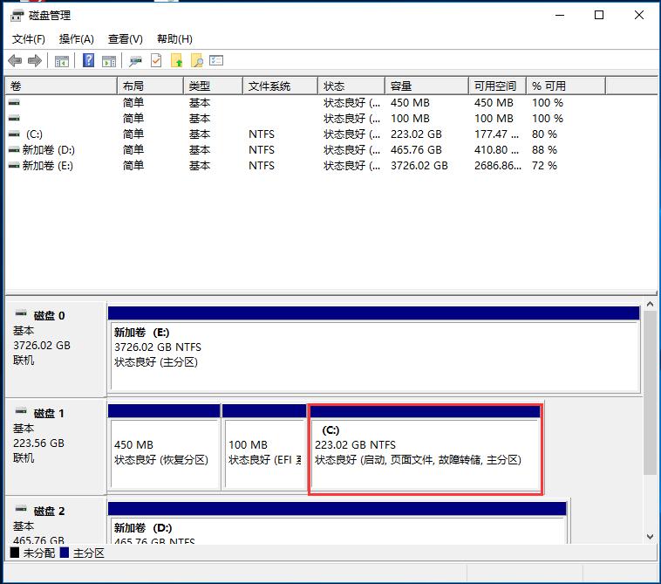Click the 80 % free value
The width and height of the screenshot is (661, 584).
pos(544,134)
